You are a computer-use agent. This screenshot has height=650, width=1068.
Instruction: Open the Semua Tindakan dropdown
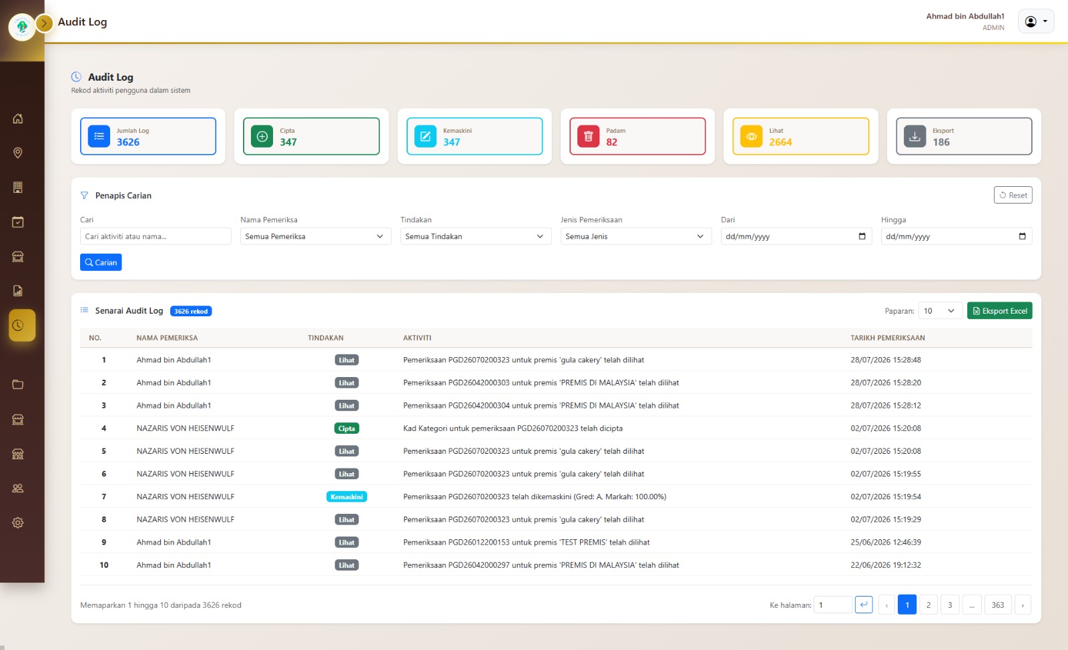coord(476,236)
